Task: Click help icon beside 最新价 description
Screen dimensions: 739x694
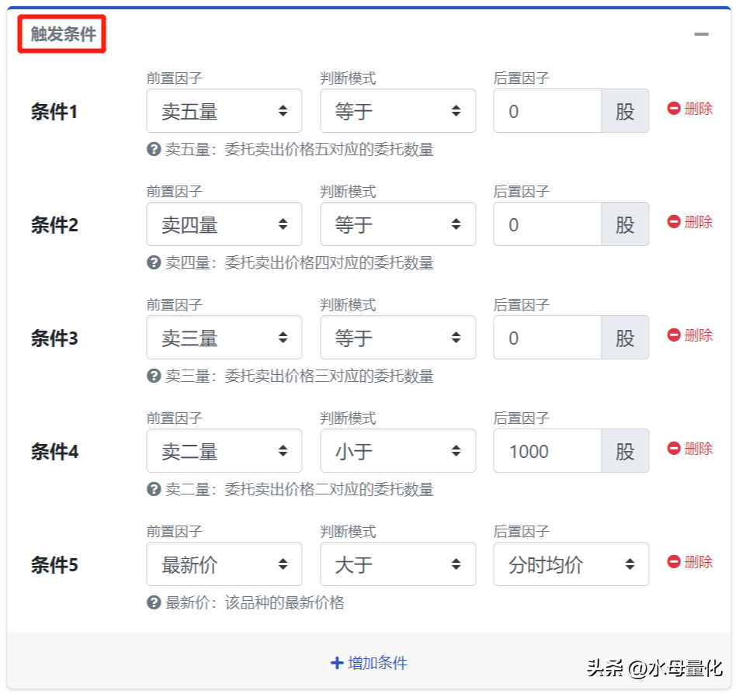Action: click(154, 602)
